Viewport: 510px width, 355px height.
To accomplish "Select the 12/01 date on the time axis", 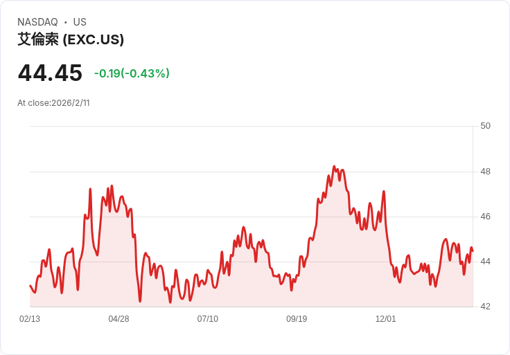I will 385,319.
